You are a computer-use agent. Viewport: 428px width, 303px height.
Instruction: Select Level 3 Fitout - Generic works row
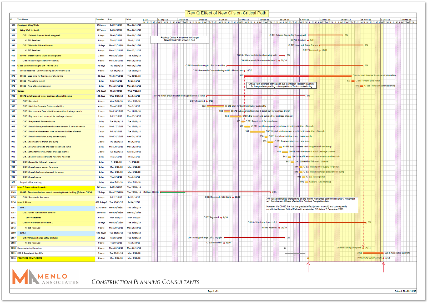coord(76,187)
